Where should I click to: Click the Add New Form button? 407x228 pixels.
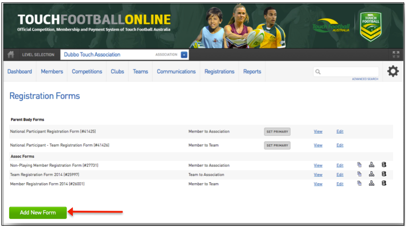tap(38, 213)
